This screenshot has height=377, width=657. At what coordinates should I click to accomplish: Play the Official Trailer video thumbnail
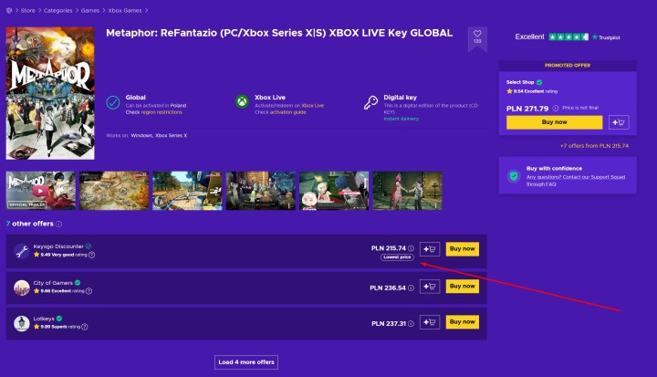[x=41, y=191]
